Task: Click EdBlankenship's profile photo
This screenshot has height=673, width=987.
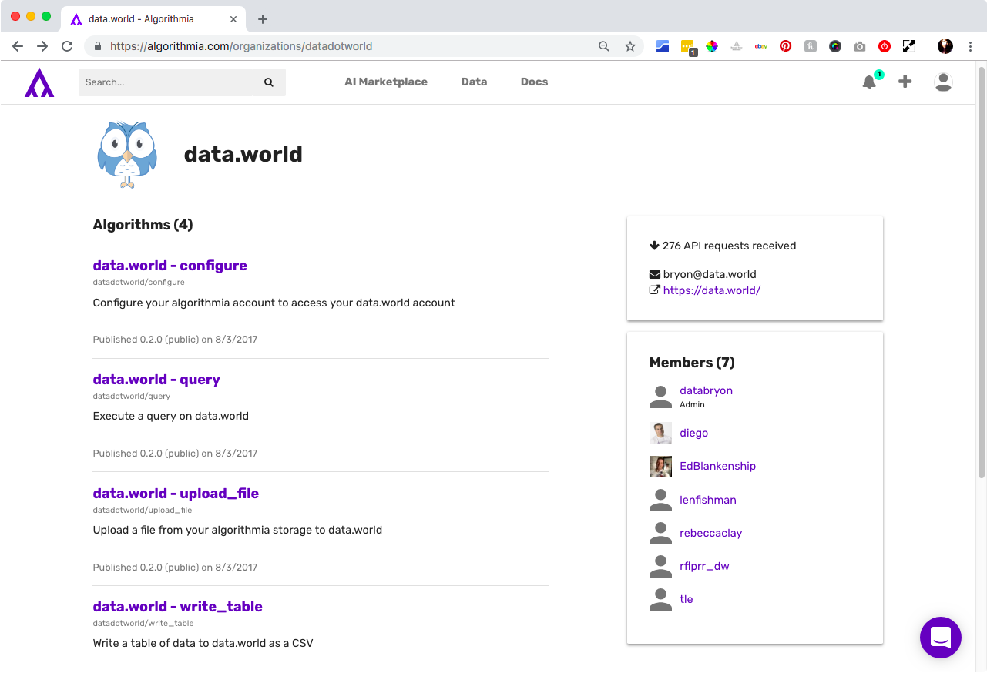Action: coord(660,466)
